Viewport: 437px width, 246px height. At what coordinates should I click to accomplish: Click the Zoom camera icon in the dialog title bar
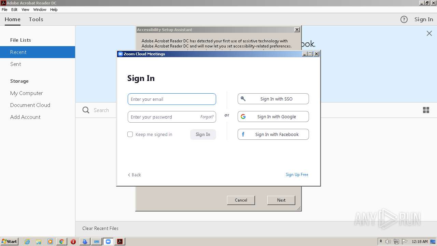point(120,54)
